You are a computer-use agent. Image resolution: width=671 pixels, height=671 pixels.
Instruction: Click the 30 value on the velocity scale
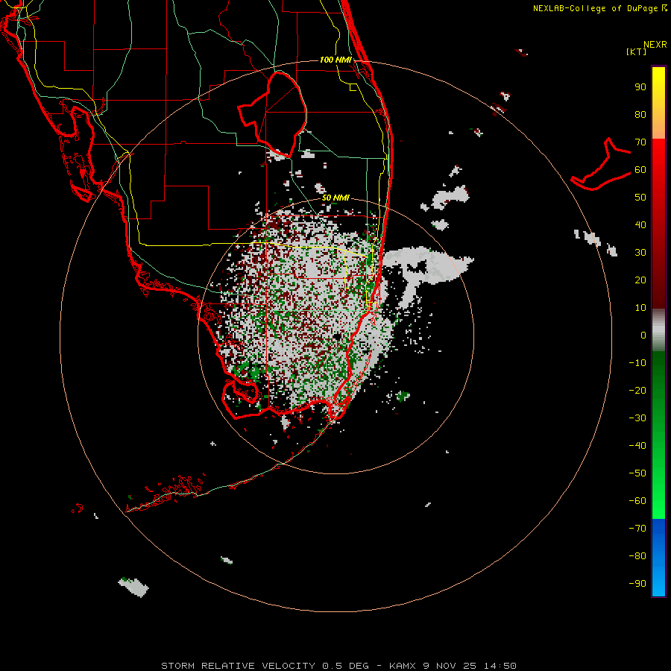point(640,253)
